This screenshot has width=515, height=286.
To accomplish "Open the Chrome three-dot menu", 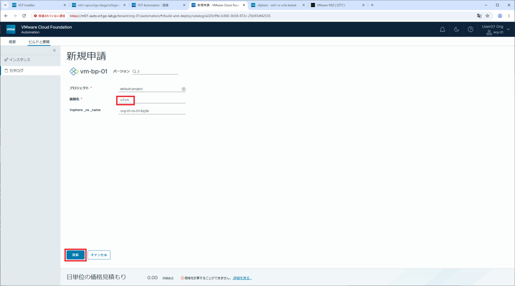I will point(509,15).
